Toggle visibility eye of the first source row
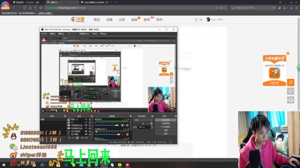Image resolution: width=300 pixels, height=168 pixels. 86,119
